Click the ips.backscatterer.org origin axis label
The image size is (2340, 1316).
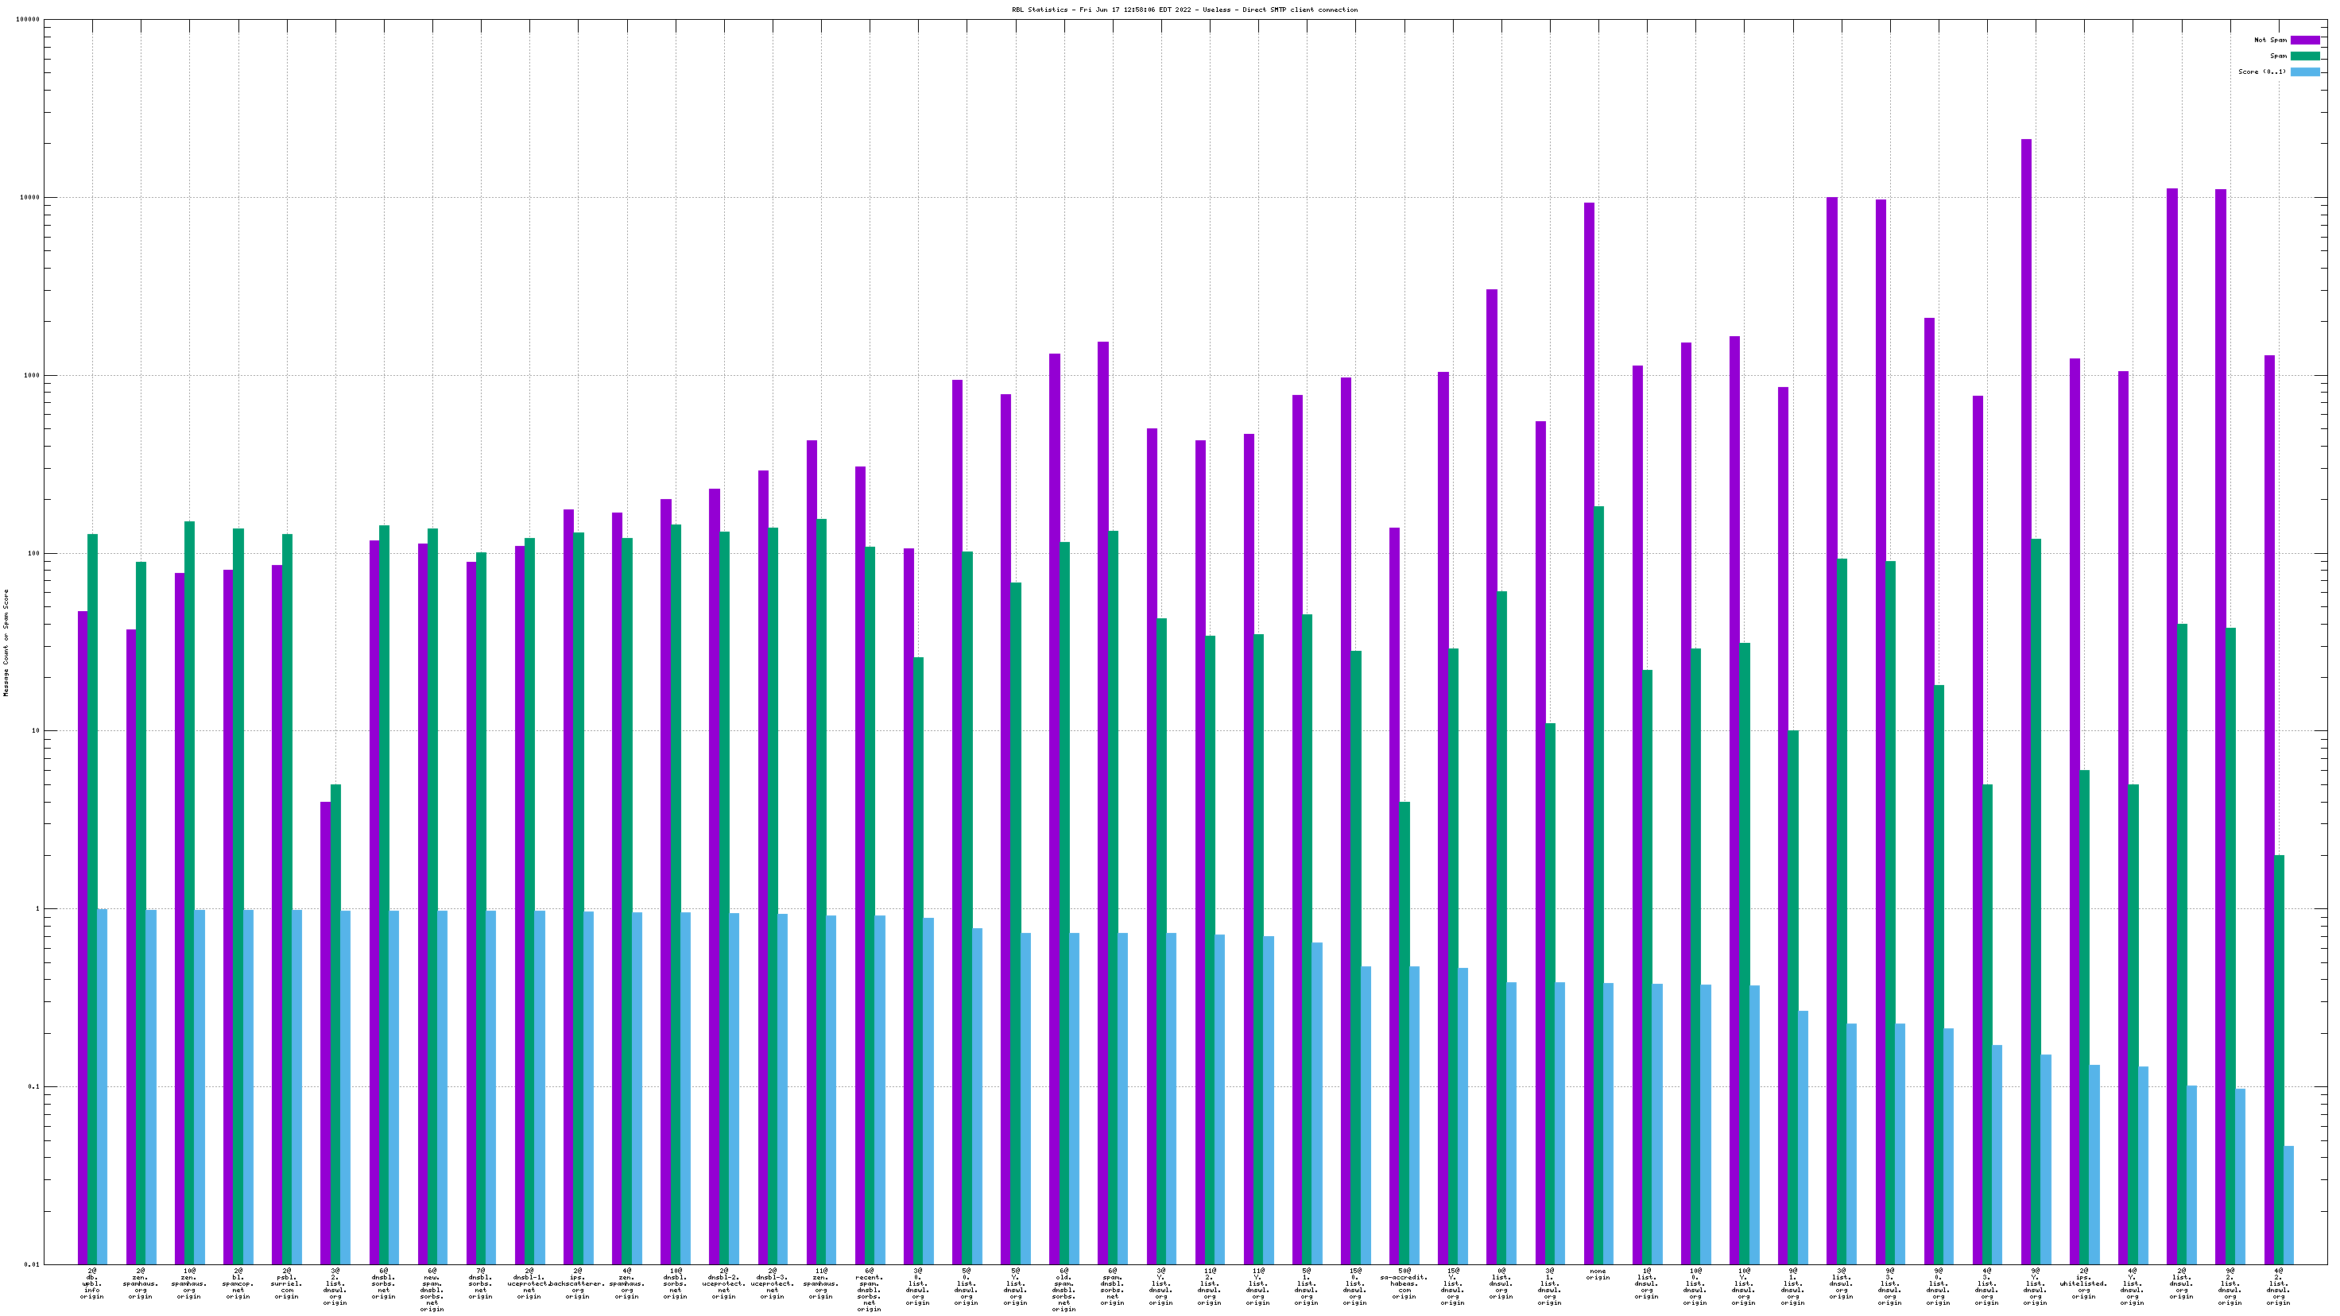[578, 1283]
